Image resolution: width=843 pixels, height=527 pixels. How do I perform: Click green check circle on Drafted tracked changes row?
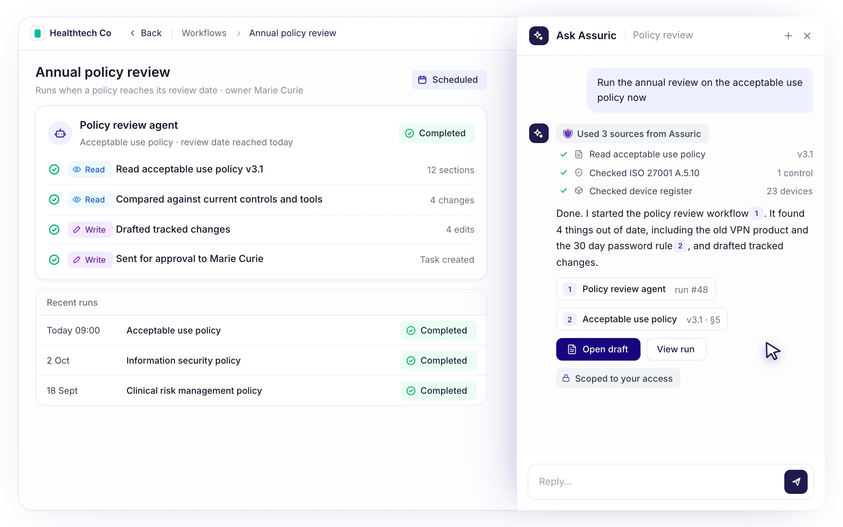tap(54, 230)
